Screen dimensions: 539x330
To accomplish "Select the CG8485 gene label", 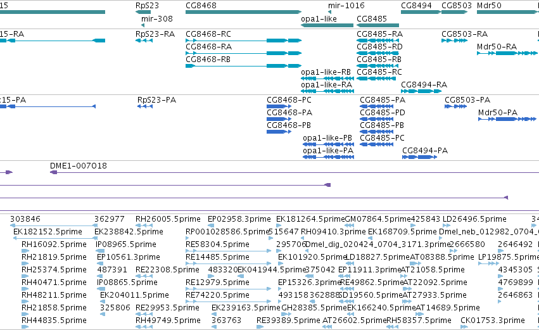I will (372, 19).
